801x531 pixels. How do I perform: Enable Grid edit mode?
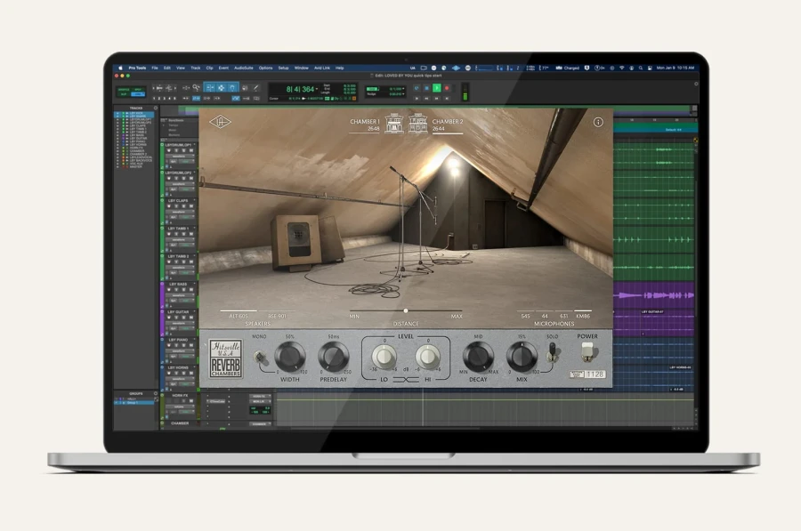pos(138,94)
